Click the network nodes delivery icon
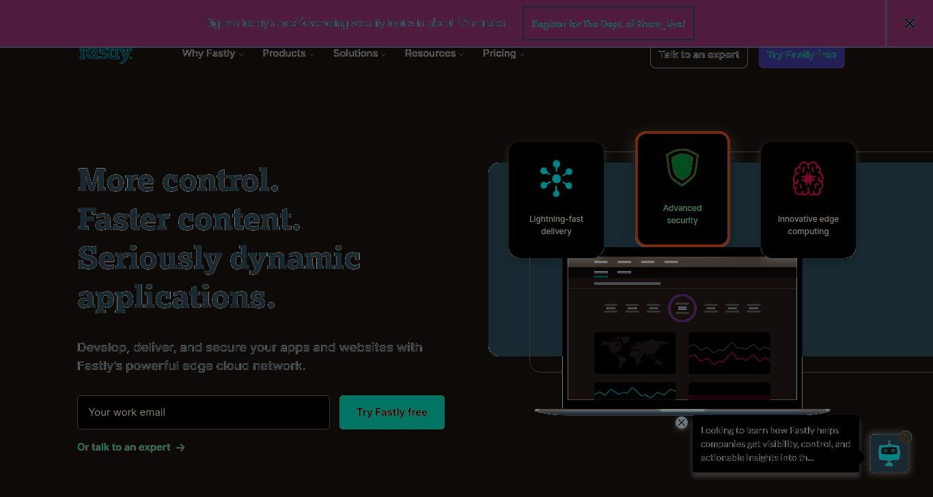 pos(556,178)
